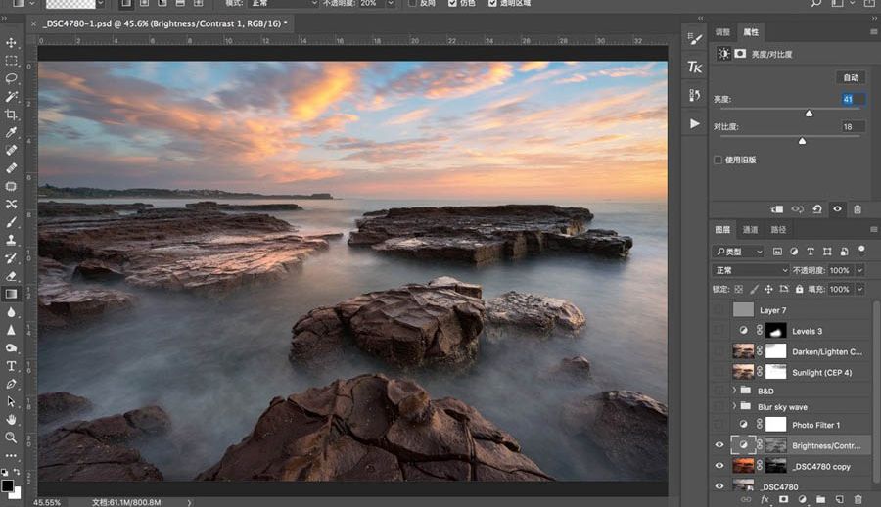This screenshot has width=881, height=507.
Task: Open the layer opacity 不透明度 dropdown arrow
Action: tap(859, 270)
